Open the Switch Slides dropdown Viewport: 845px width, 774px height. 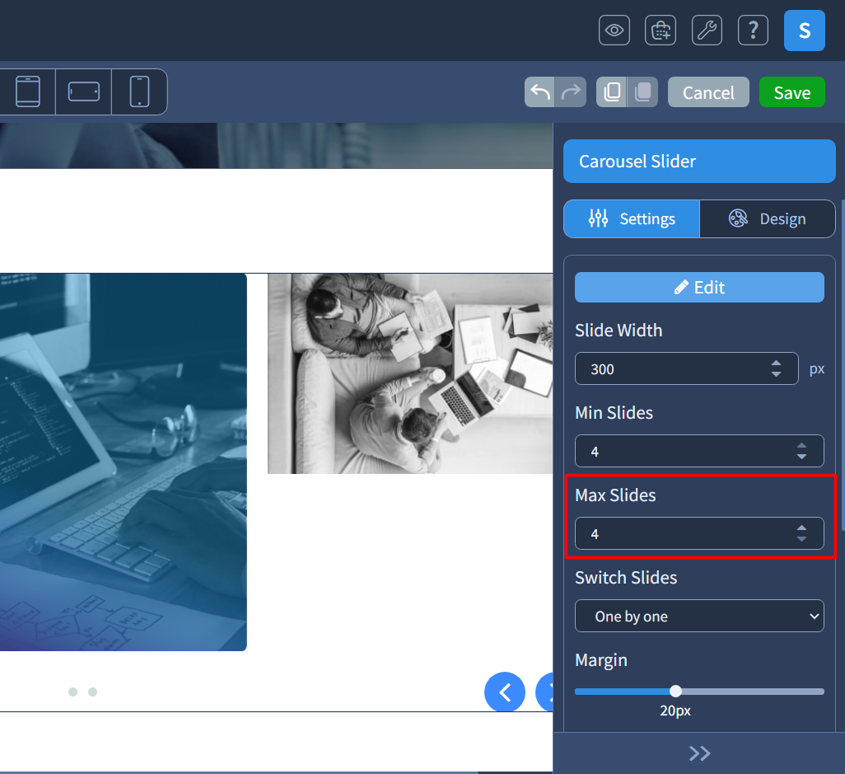699,616
